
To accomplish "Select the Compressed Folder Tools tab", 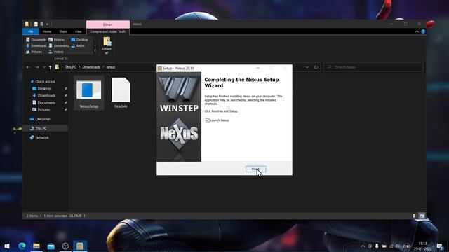I will 107,31.
